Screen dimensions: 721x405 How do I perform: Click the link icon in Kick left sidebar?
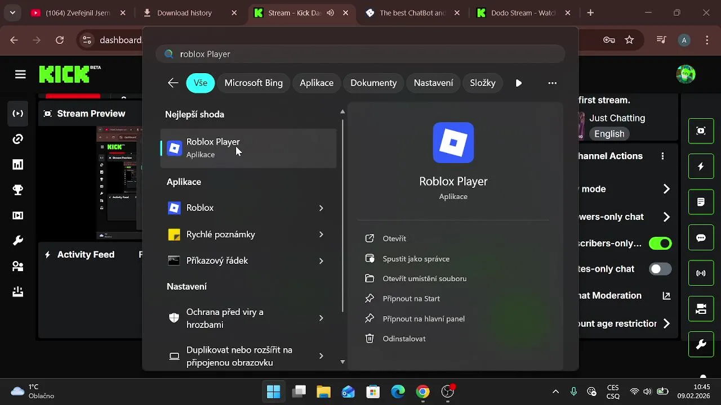tap(18, 139)
